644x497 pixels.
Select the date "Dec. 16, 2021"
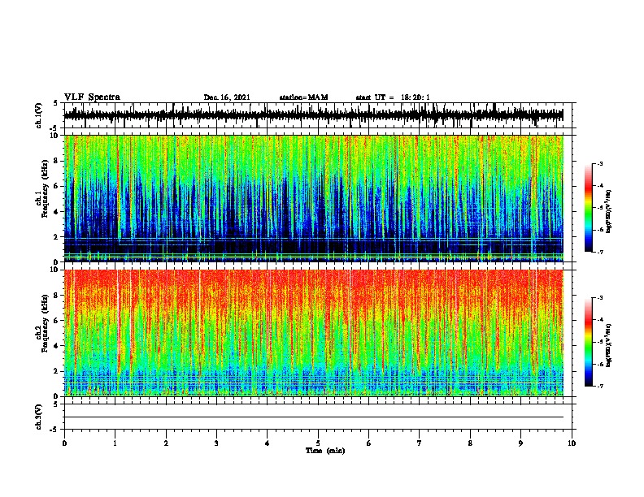227,97
